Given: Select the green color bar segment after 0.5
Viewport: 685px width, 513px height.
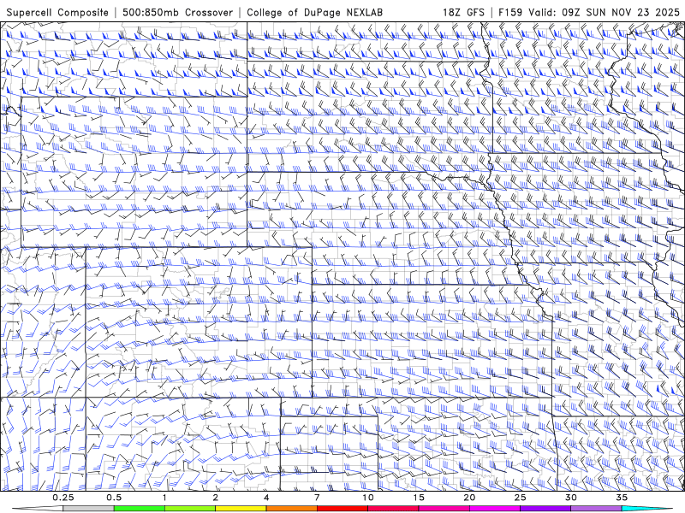Looking at the screenshot, I should pyautogui.click(x=139, y=509).
